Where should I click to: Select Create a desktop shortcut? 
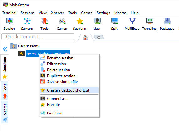[69, 90]
